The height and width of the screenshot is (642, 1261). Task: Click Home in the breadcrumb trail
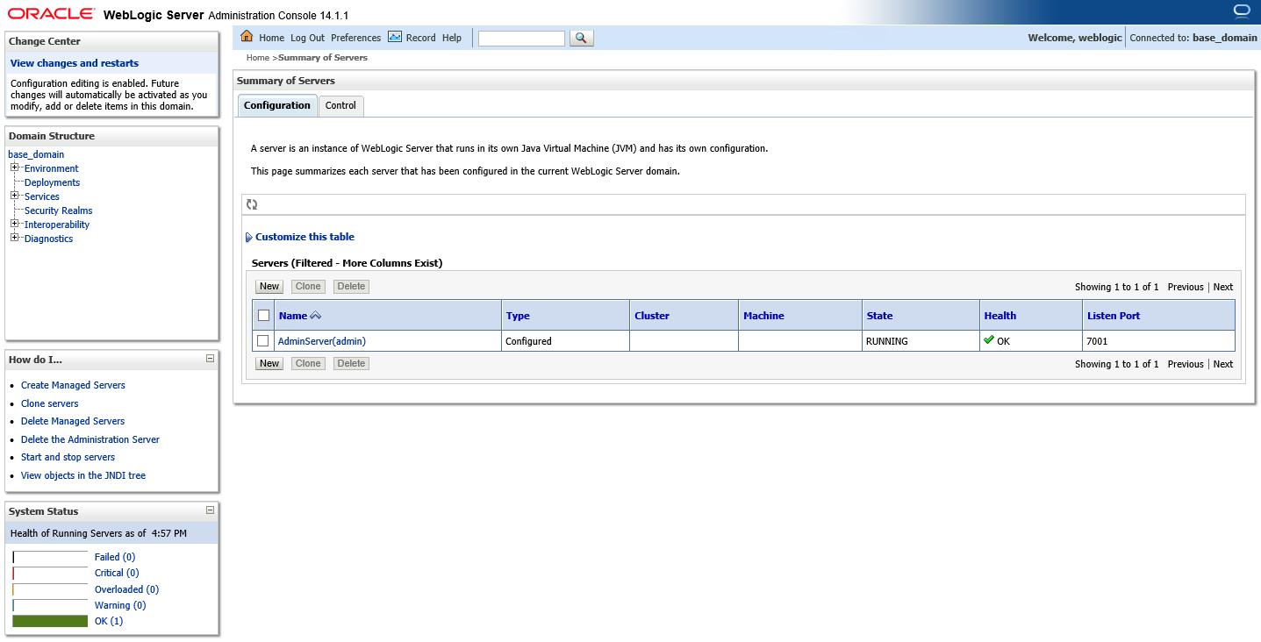258,58
